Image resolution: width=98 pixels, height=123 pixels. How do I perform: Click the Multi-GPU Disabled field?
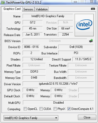pyautogui.click(x=59, y=103)
